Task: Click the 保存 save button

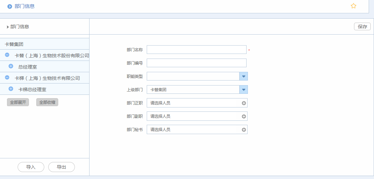Action: tap(362, 27)
